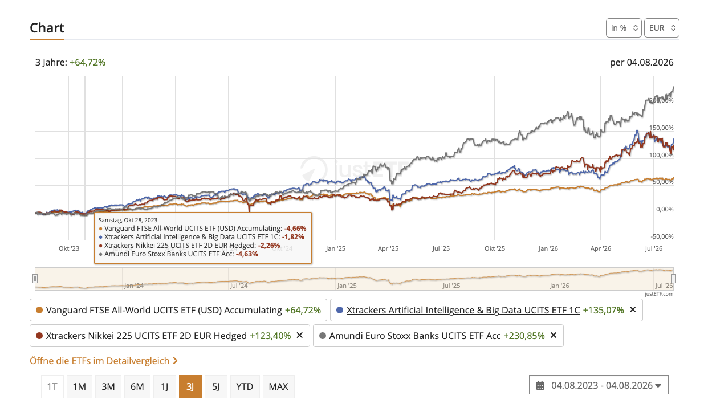Select the YTD period button
This screenshot has width=704, height=416.
pyautogui.click(x=245, y=386)
